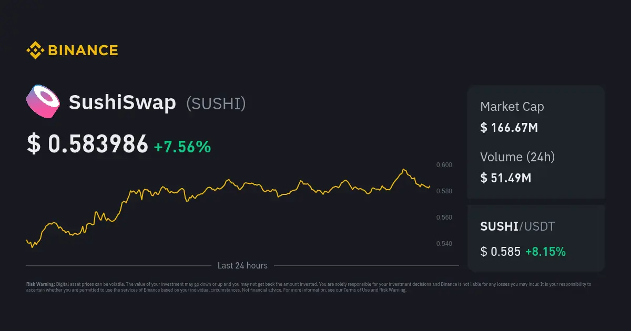Click the 0.600 y-axis label

point(444,165)
